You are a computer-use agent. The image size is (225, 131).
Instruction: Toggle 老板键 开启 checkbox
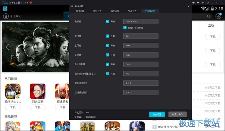click(107, 21)
